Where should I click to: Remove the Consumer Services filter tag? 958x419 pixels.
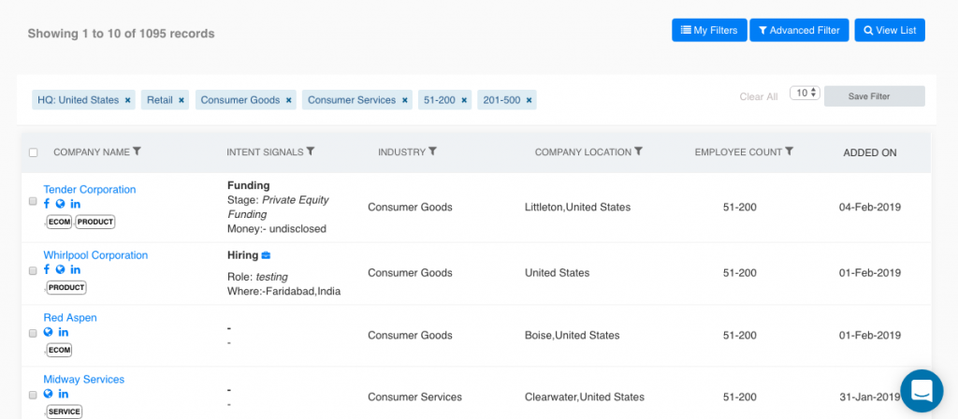(404, 100)
